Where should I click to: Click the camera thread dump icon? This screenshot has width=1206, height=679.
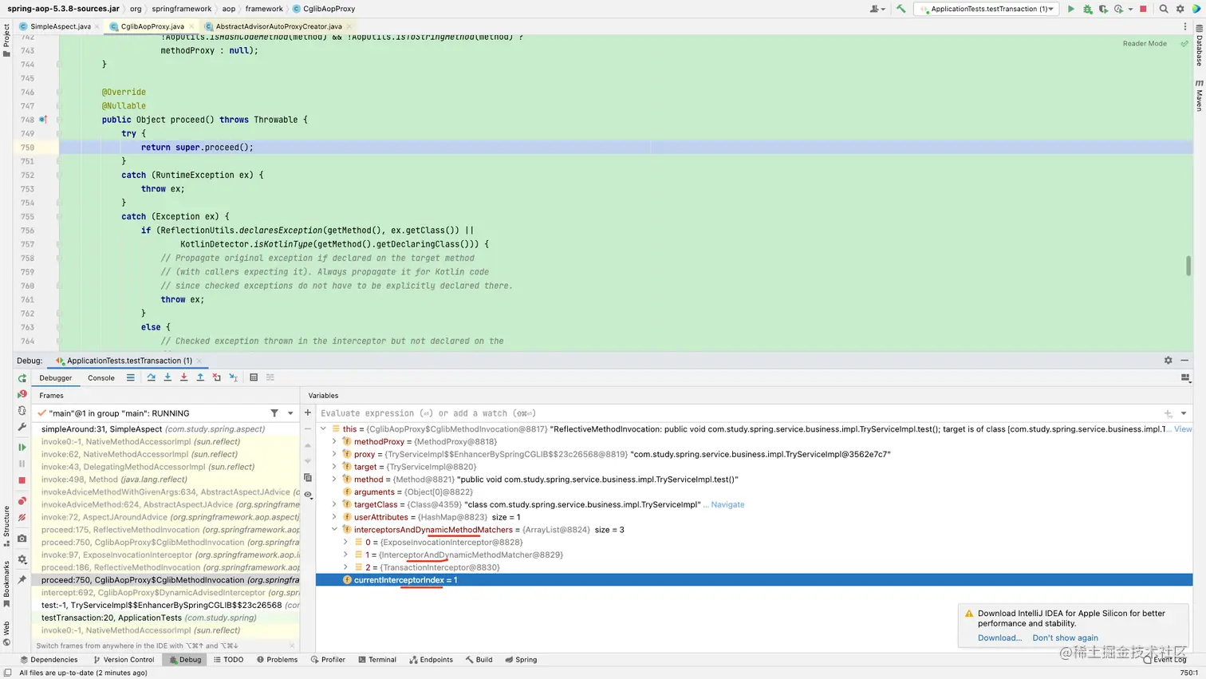pos(22,539)
